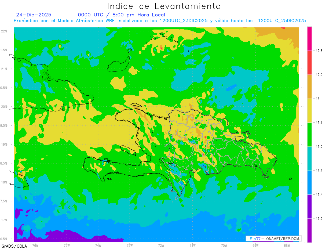Viewport: 322px width, 249px height.
Task: Select the yellow legend swatch between -43 and -43.1
Action: (x=309, y=110)
